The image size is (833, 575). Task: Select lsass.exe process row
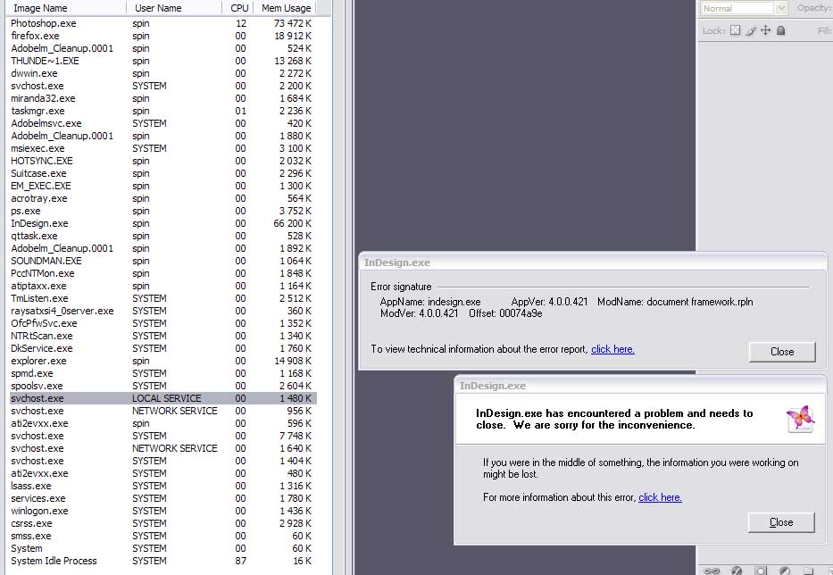tap(163, 486)
